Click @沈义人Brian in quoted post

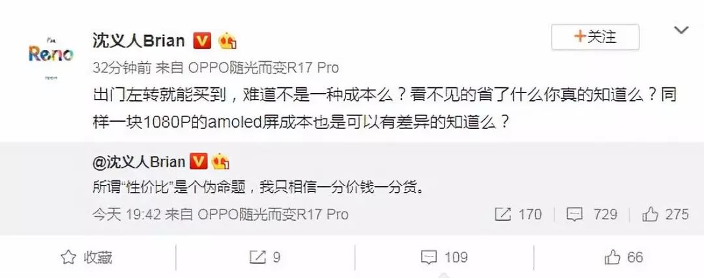click(x=139, y=161)
